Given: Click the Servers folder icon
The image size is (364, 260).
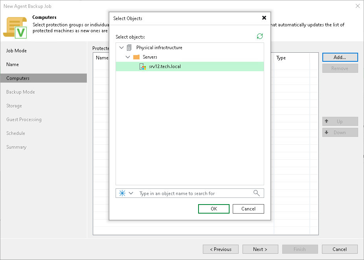Looking at the screenshot, I should pyautogui.click(x=137, y=57).
